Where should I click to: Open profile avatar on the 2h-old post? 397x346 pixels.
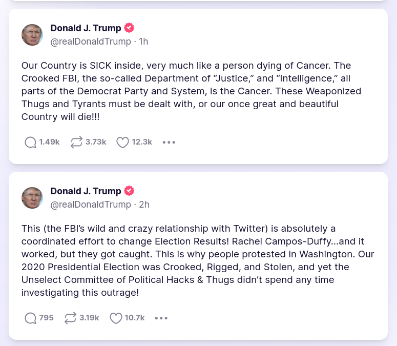pos(32,198)
